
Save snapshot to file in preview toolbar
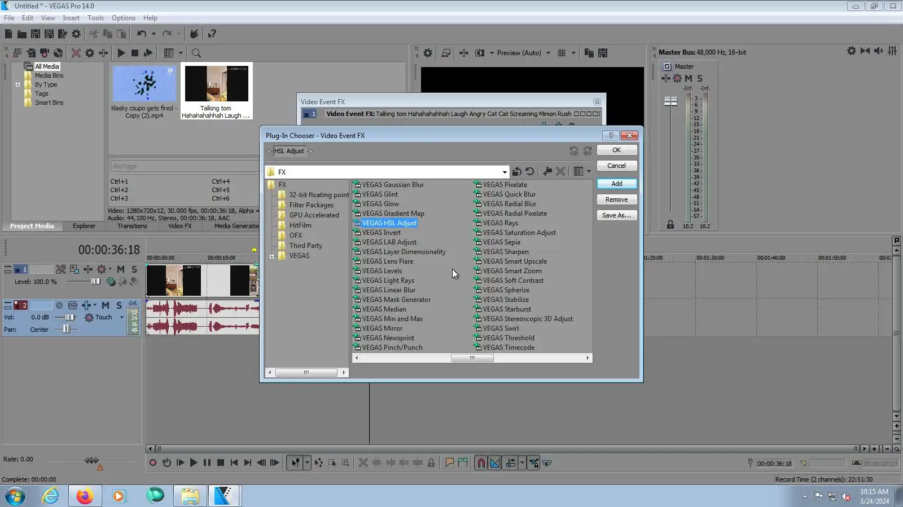click(x=603, y=53)
